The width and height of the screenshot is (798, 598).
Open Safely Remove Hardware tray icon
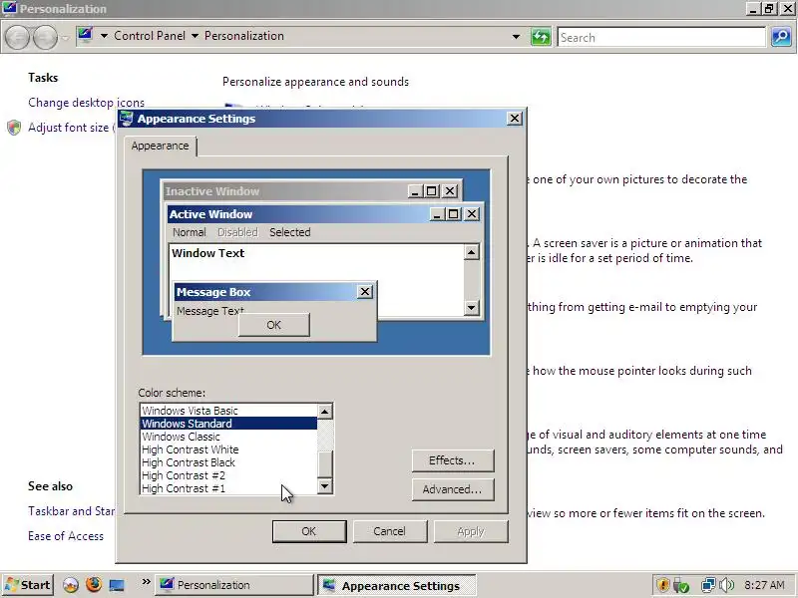681,585
